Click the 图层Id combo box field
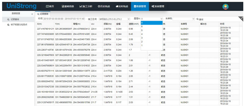This screenshot has height=111, width=246. coord(152,19)
